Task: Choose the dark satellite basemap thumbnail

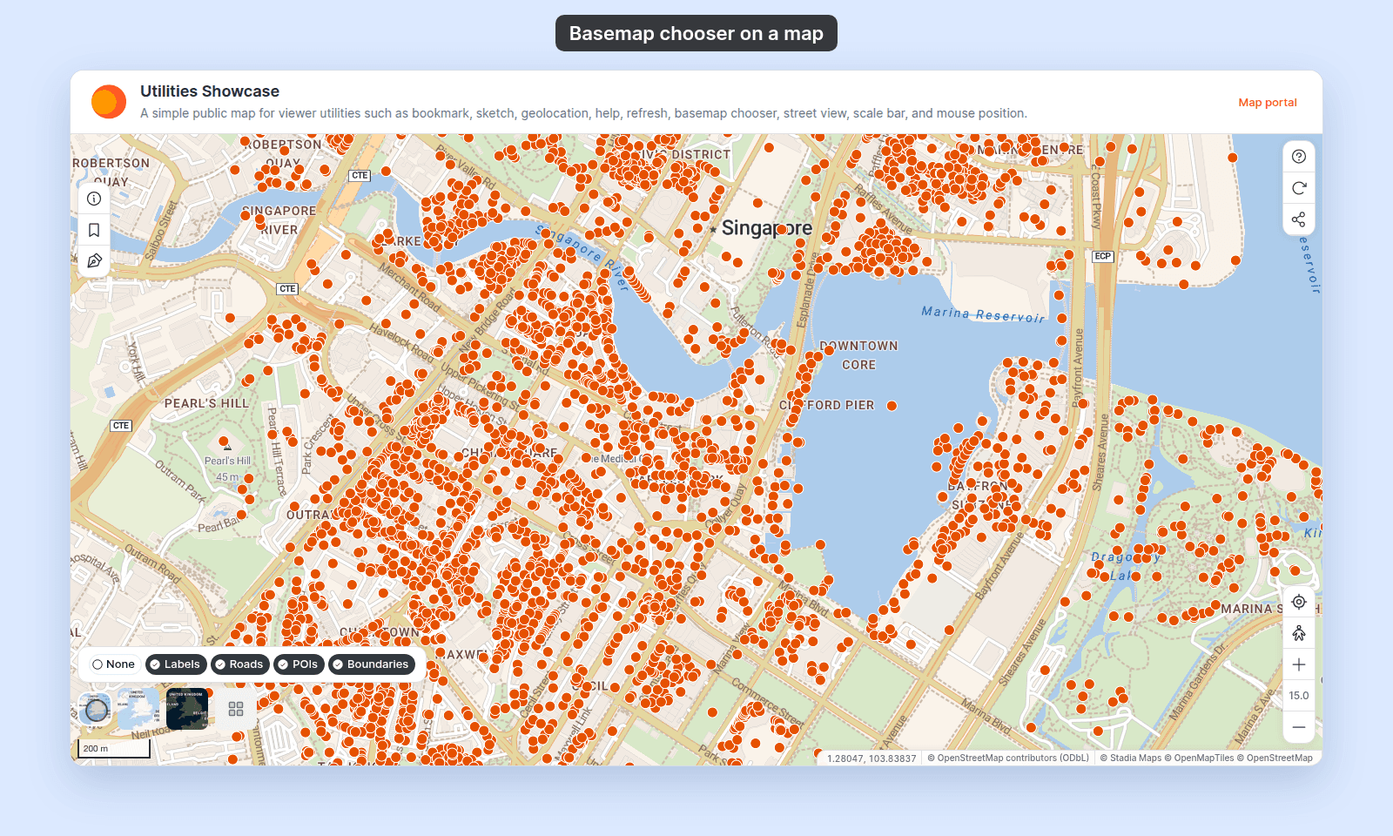Action: click(x=187, y=710)
